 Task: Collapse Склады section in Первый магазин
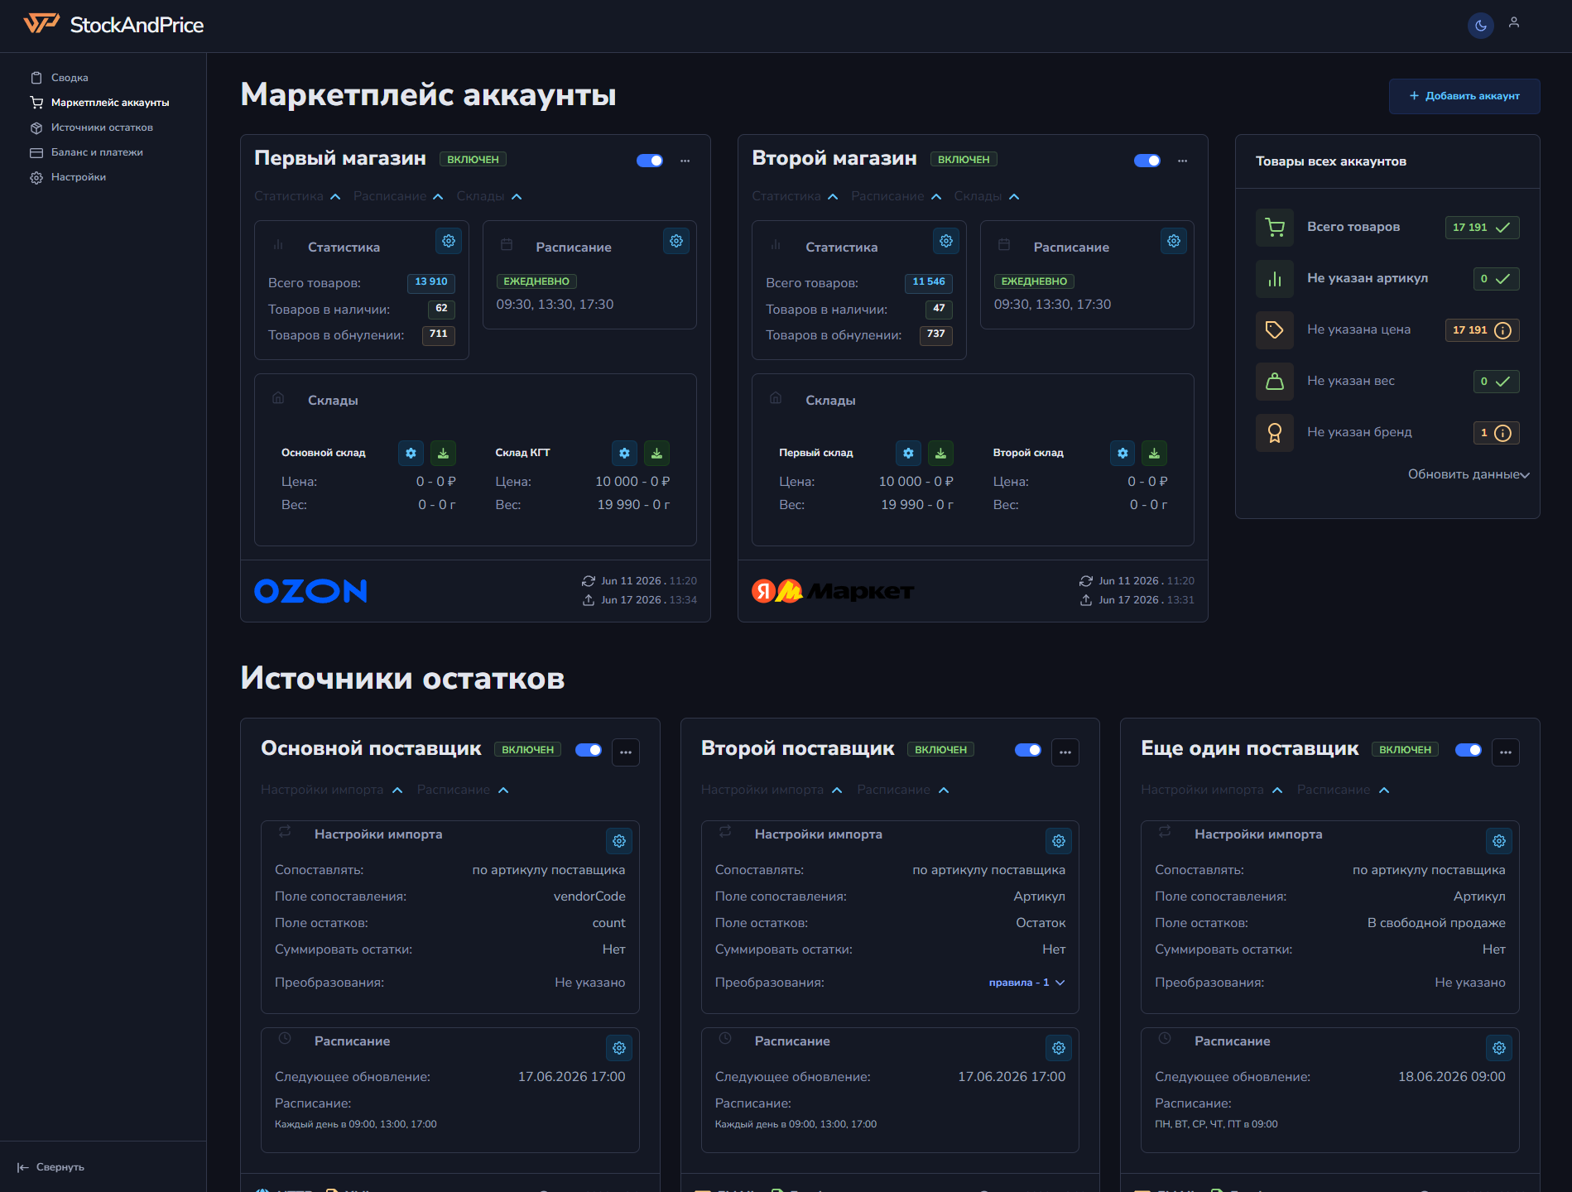[x=489, y=196]
